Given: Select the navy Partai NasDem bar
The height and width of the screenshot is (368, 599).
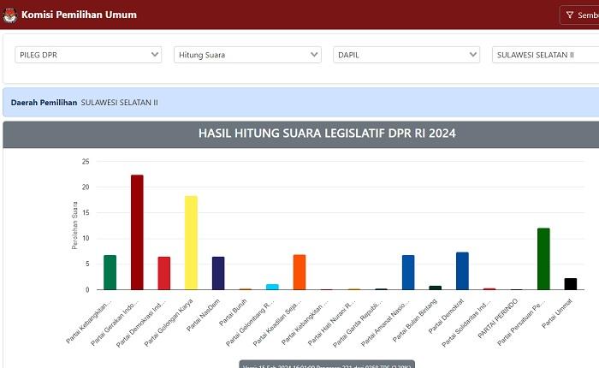Looking at the screenshot, I should pyautogui.click(x=218, y=273).
